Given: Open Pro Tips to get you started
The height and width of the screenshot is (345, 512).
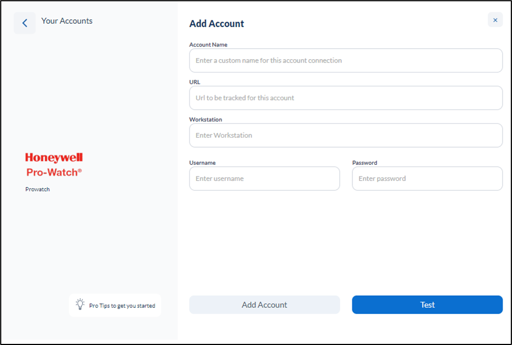Looking at the screenshot, I should (x=115, y=305).
